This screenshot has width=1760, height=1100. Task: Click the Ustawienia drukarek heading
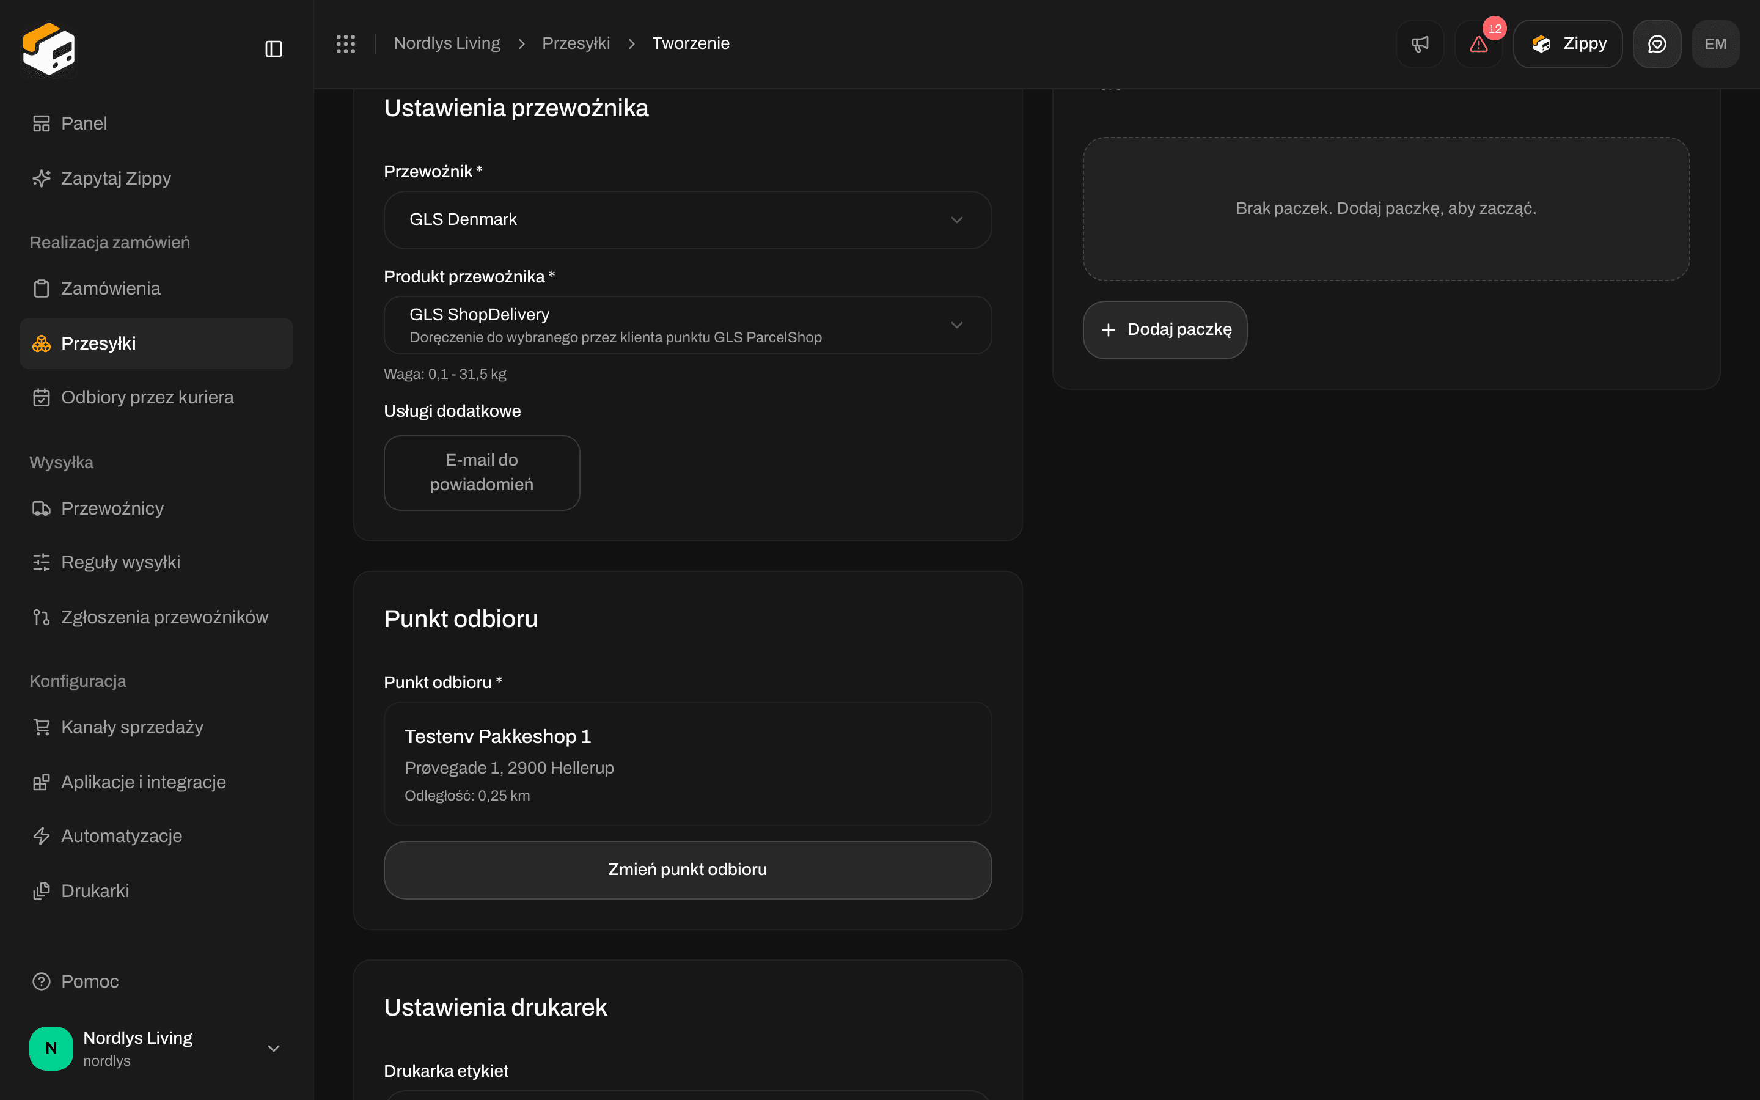click(495, 1008)
